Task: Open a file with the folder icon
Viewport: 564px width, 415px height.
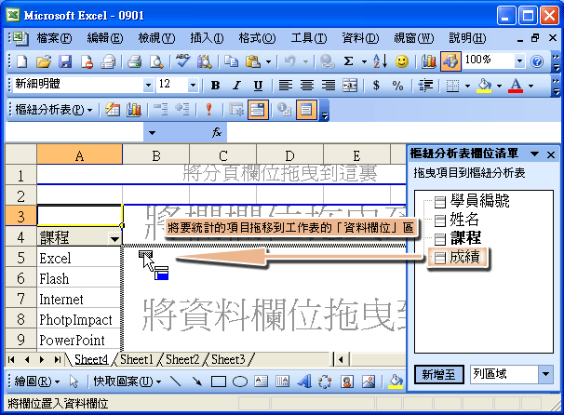Action: click(x=44, y=61)
